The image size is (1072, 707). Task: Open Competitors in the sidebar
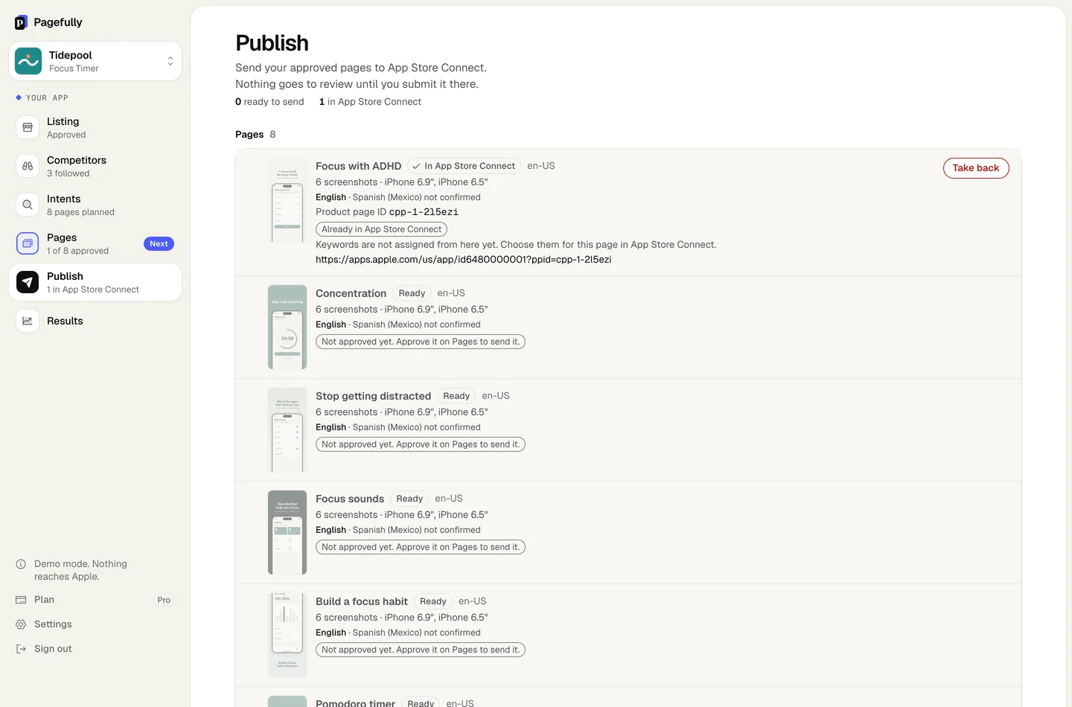tap(95, 166)
